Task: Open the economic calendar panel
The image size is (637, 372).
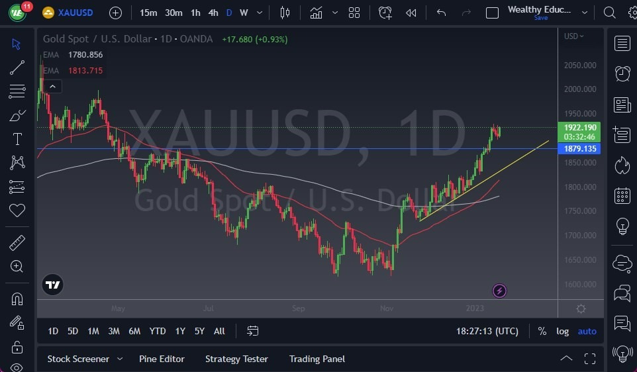Action: 622,196
